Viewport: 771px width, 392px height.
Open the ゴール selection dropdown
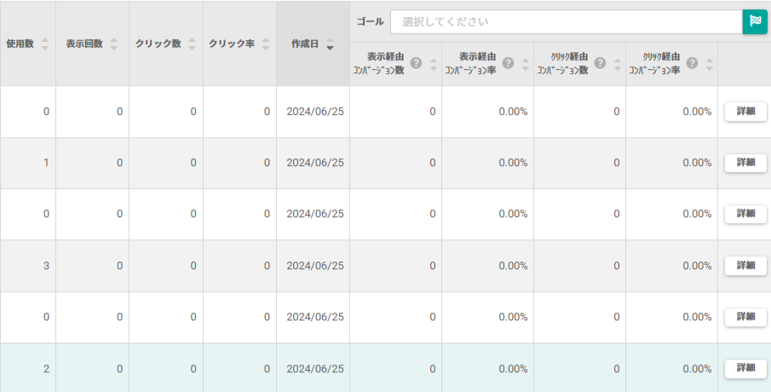[567, 21]
